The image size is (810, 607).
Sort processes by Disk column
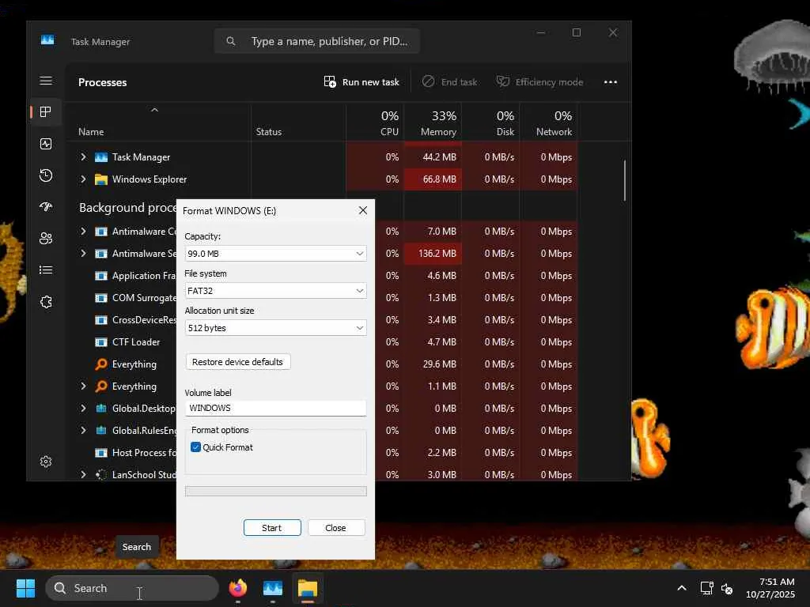[x=490, y=123]
